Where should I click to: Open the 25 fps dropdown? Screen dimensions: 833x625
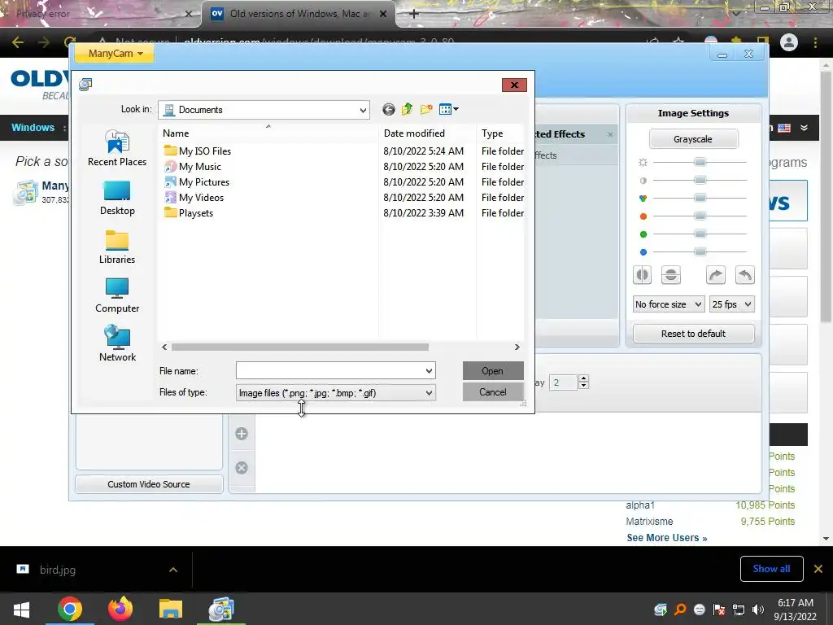tap(731, 304)
